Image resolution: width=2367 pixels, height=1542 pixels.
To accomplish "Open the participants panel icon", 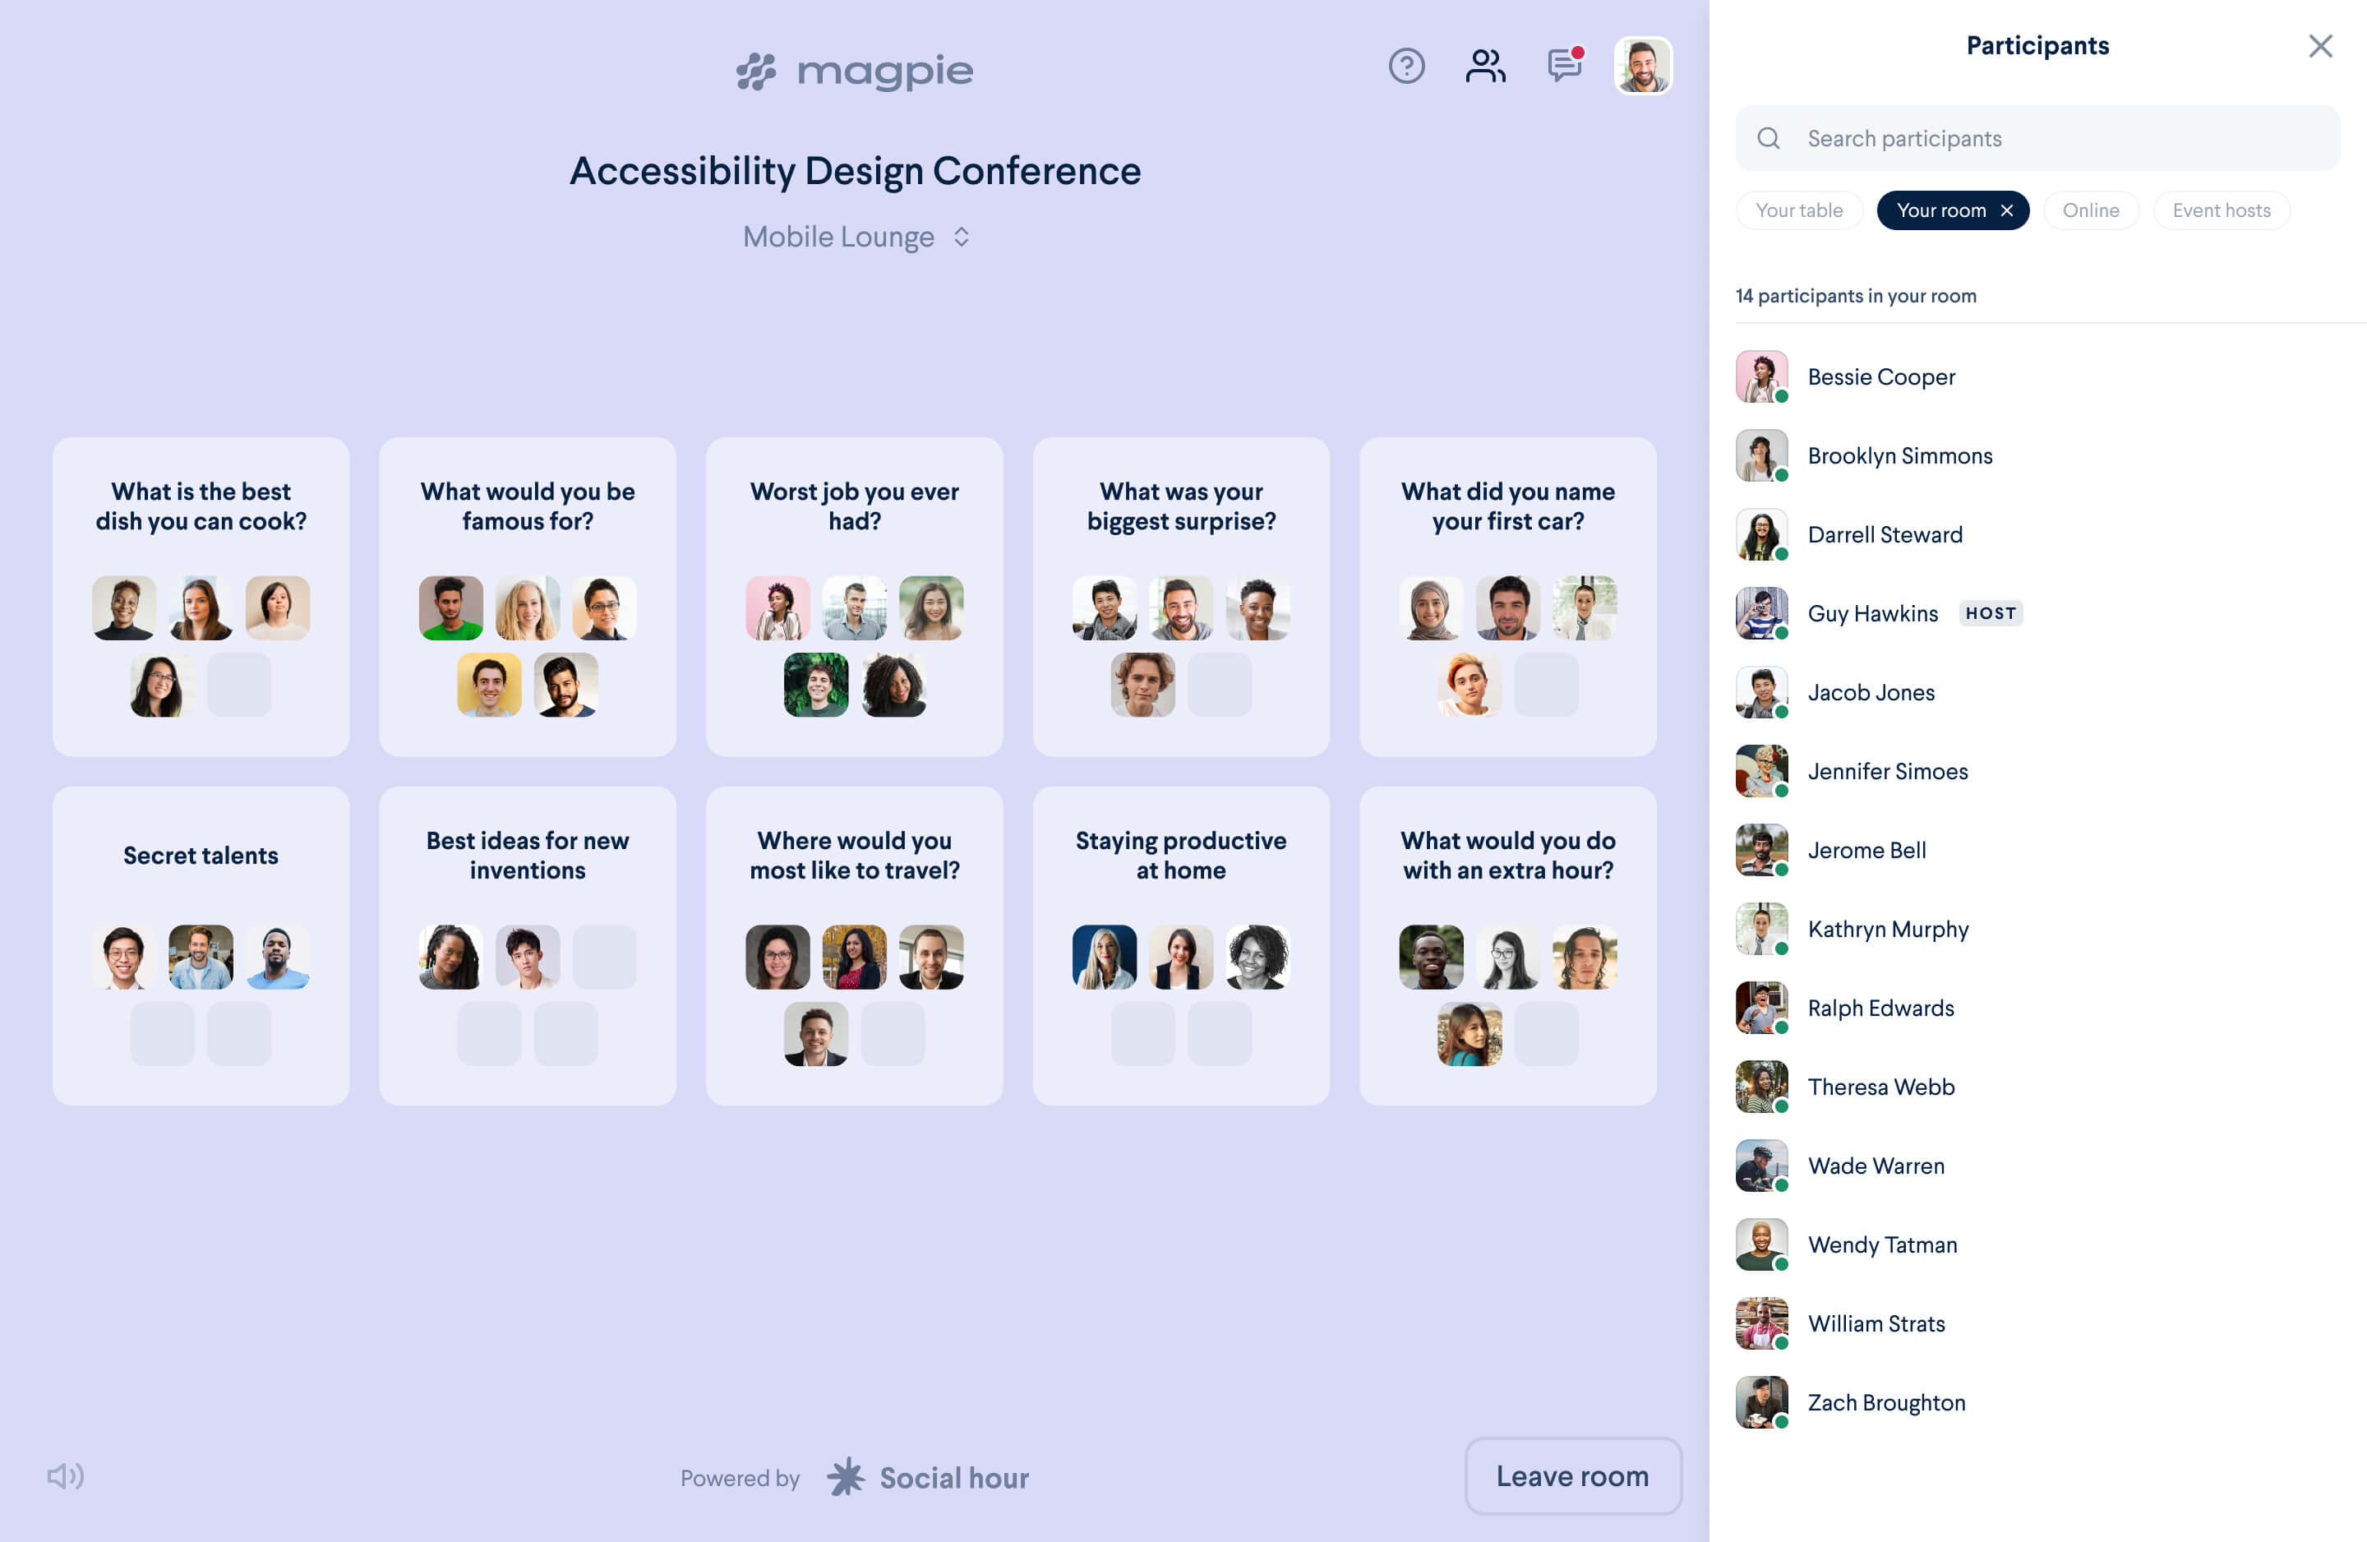I will coord(1483,67).
